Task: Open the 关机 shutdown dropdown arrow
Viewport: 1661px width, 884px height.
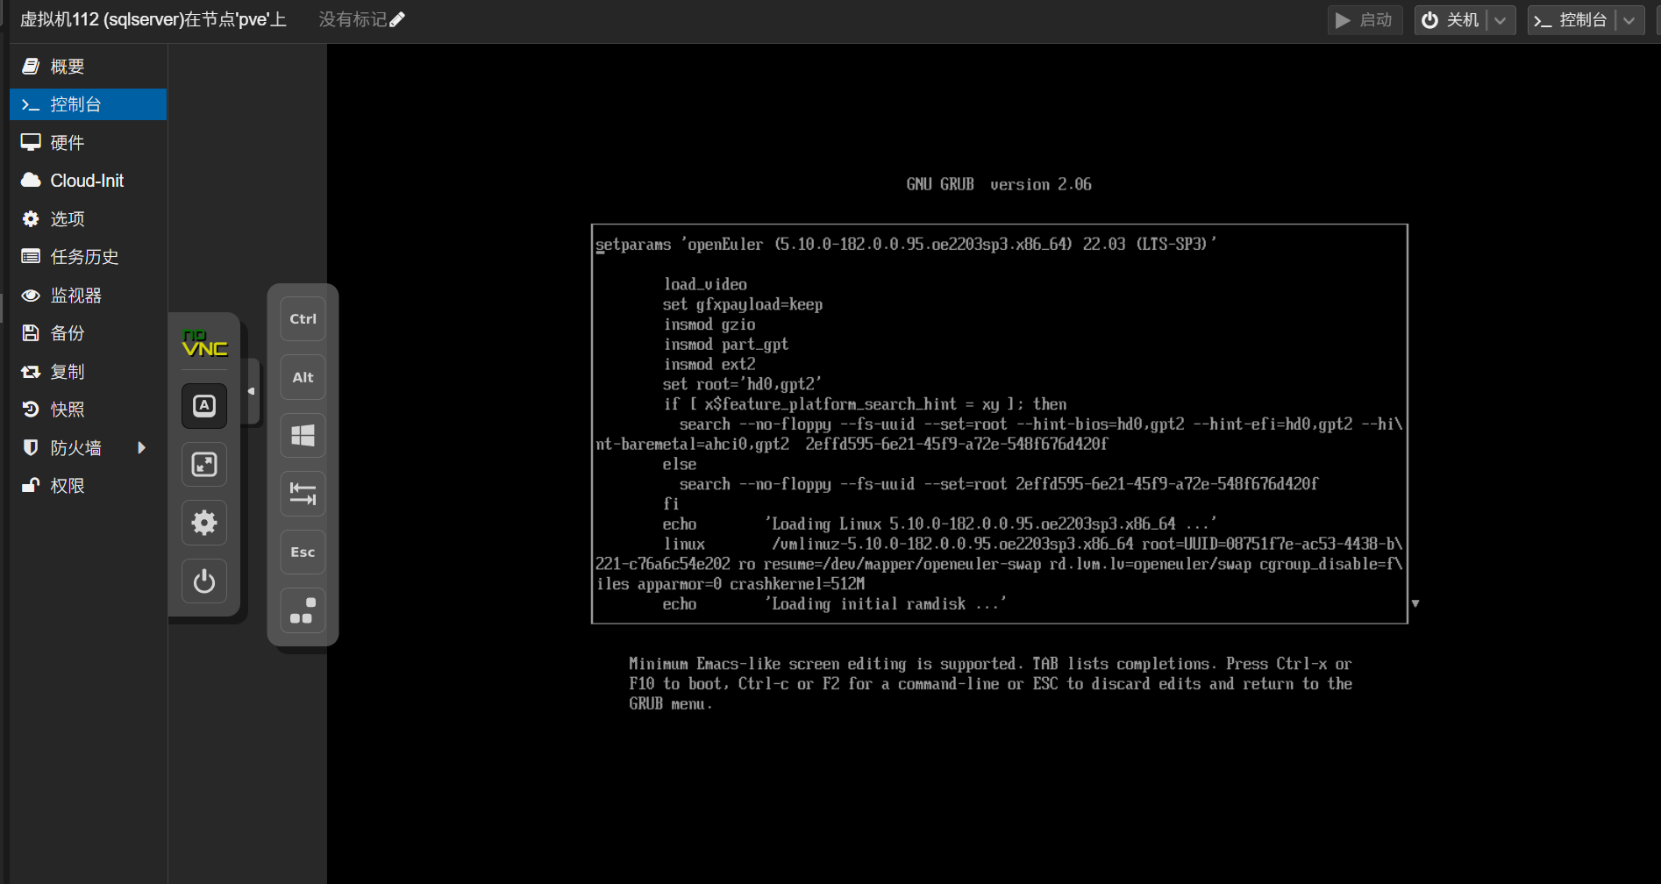Action: pos(1501,20)
